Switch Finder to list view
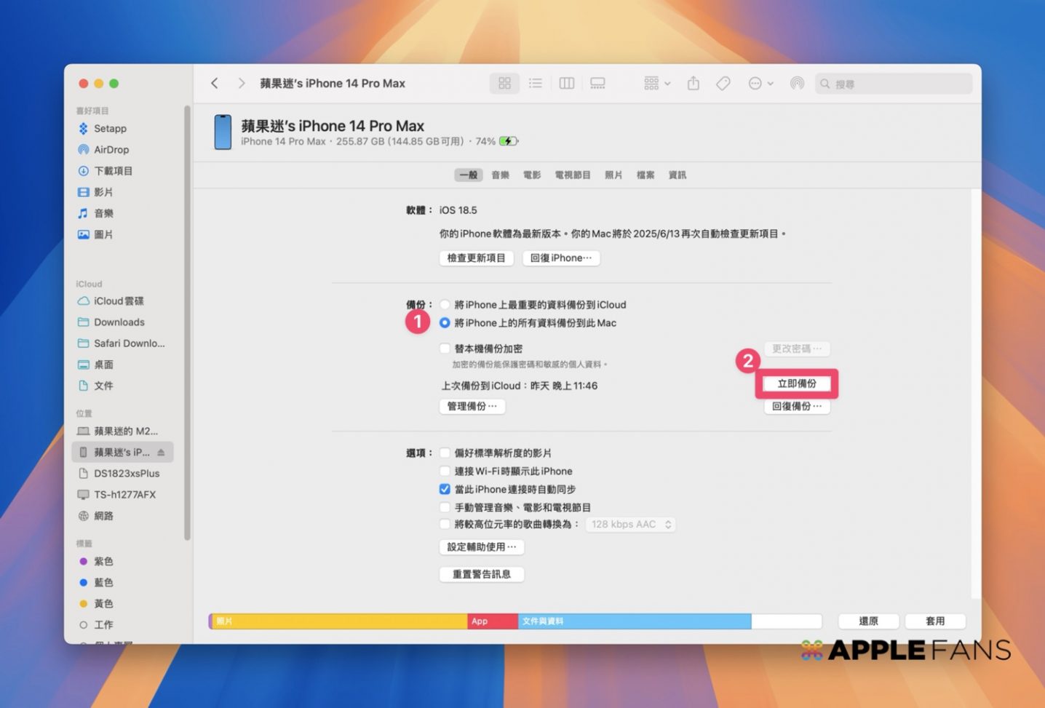 pos(536,84)
